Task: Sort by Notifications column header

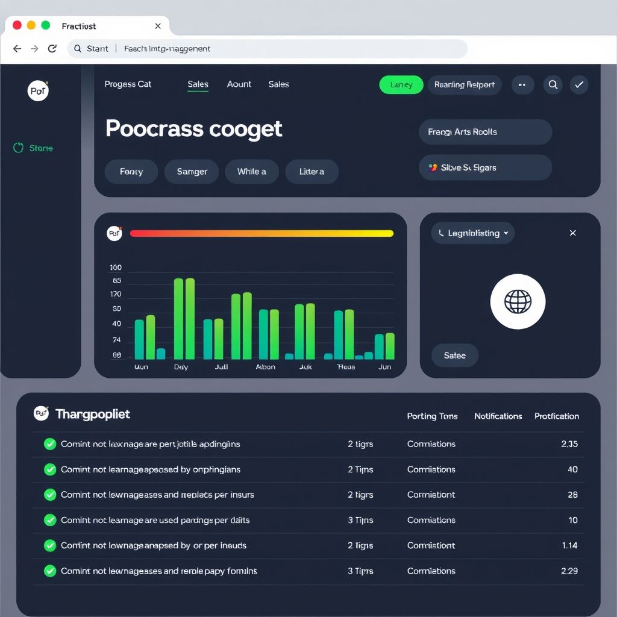Action: click(x=498, y=416)
